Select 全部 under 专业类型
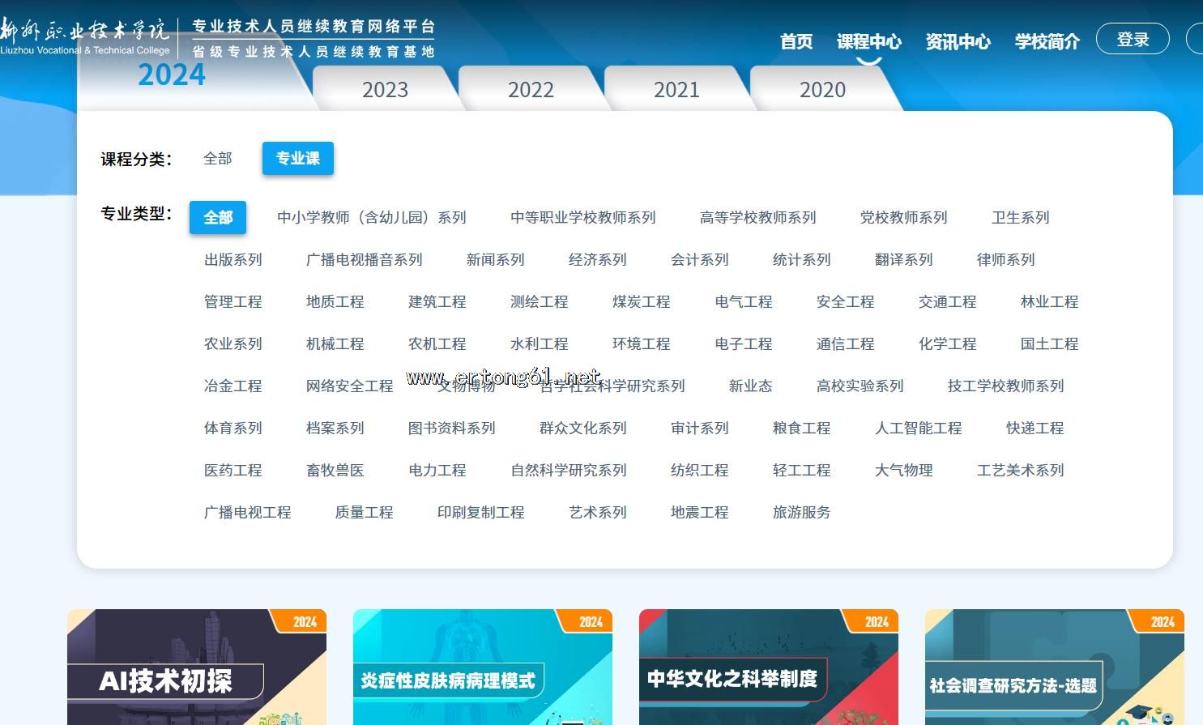This screenshot has width=1203, height=725. click(x=217, y=218)
